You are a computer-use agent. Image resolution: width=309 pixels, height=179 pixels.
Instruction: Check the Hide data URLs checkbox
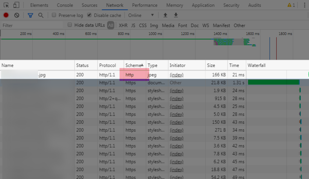pyautogui.click(x=69, y=25)
